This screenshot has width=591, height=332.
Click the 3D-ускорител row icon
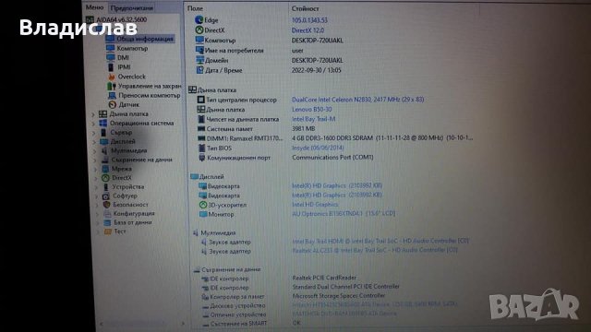203,205
